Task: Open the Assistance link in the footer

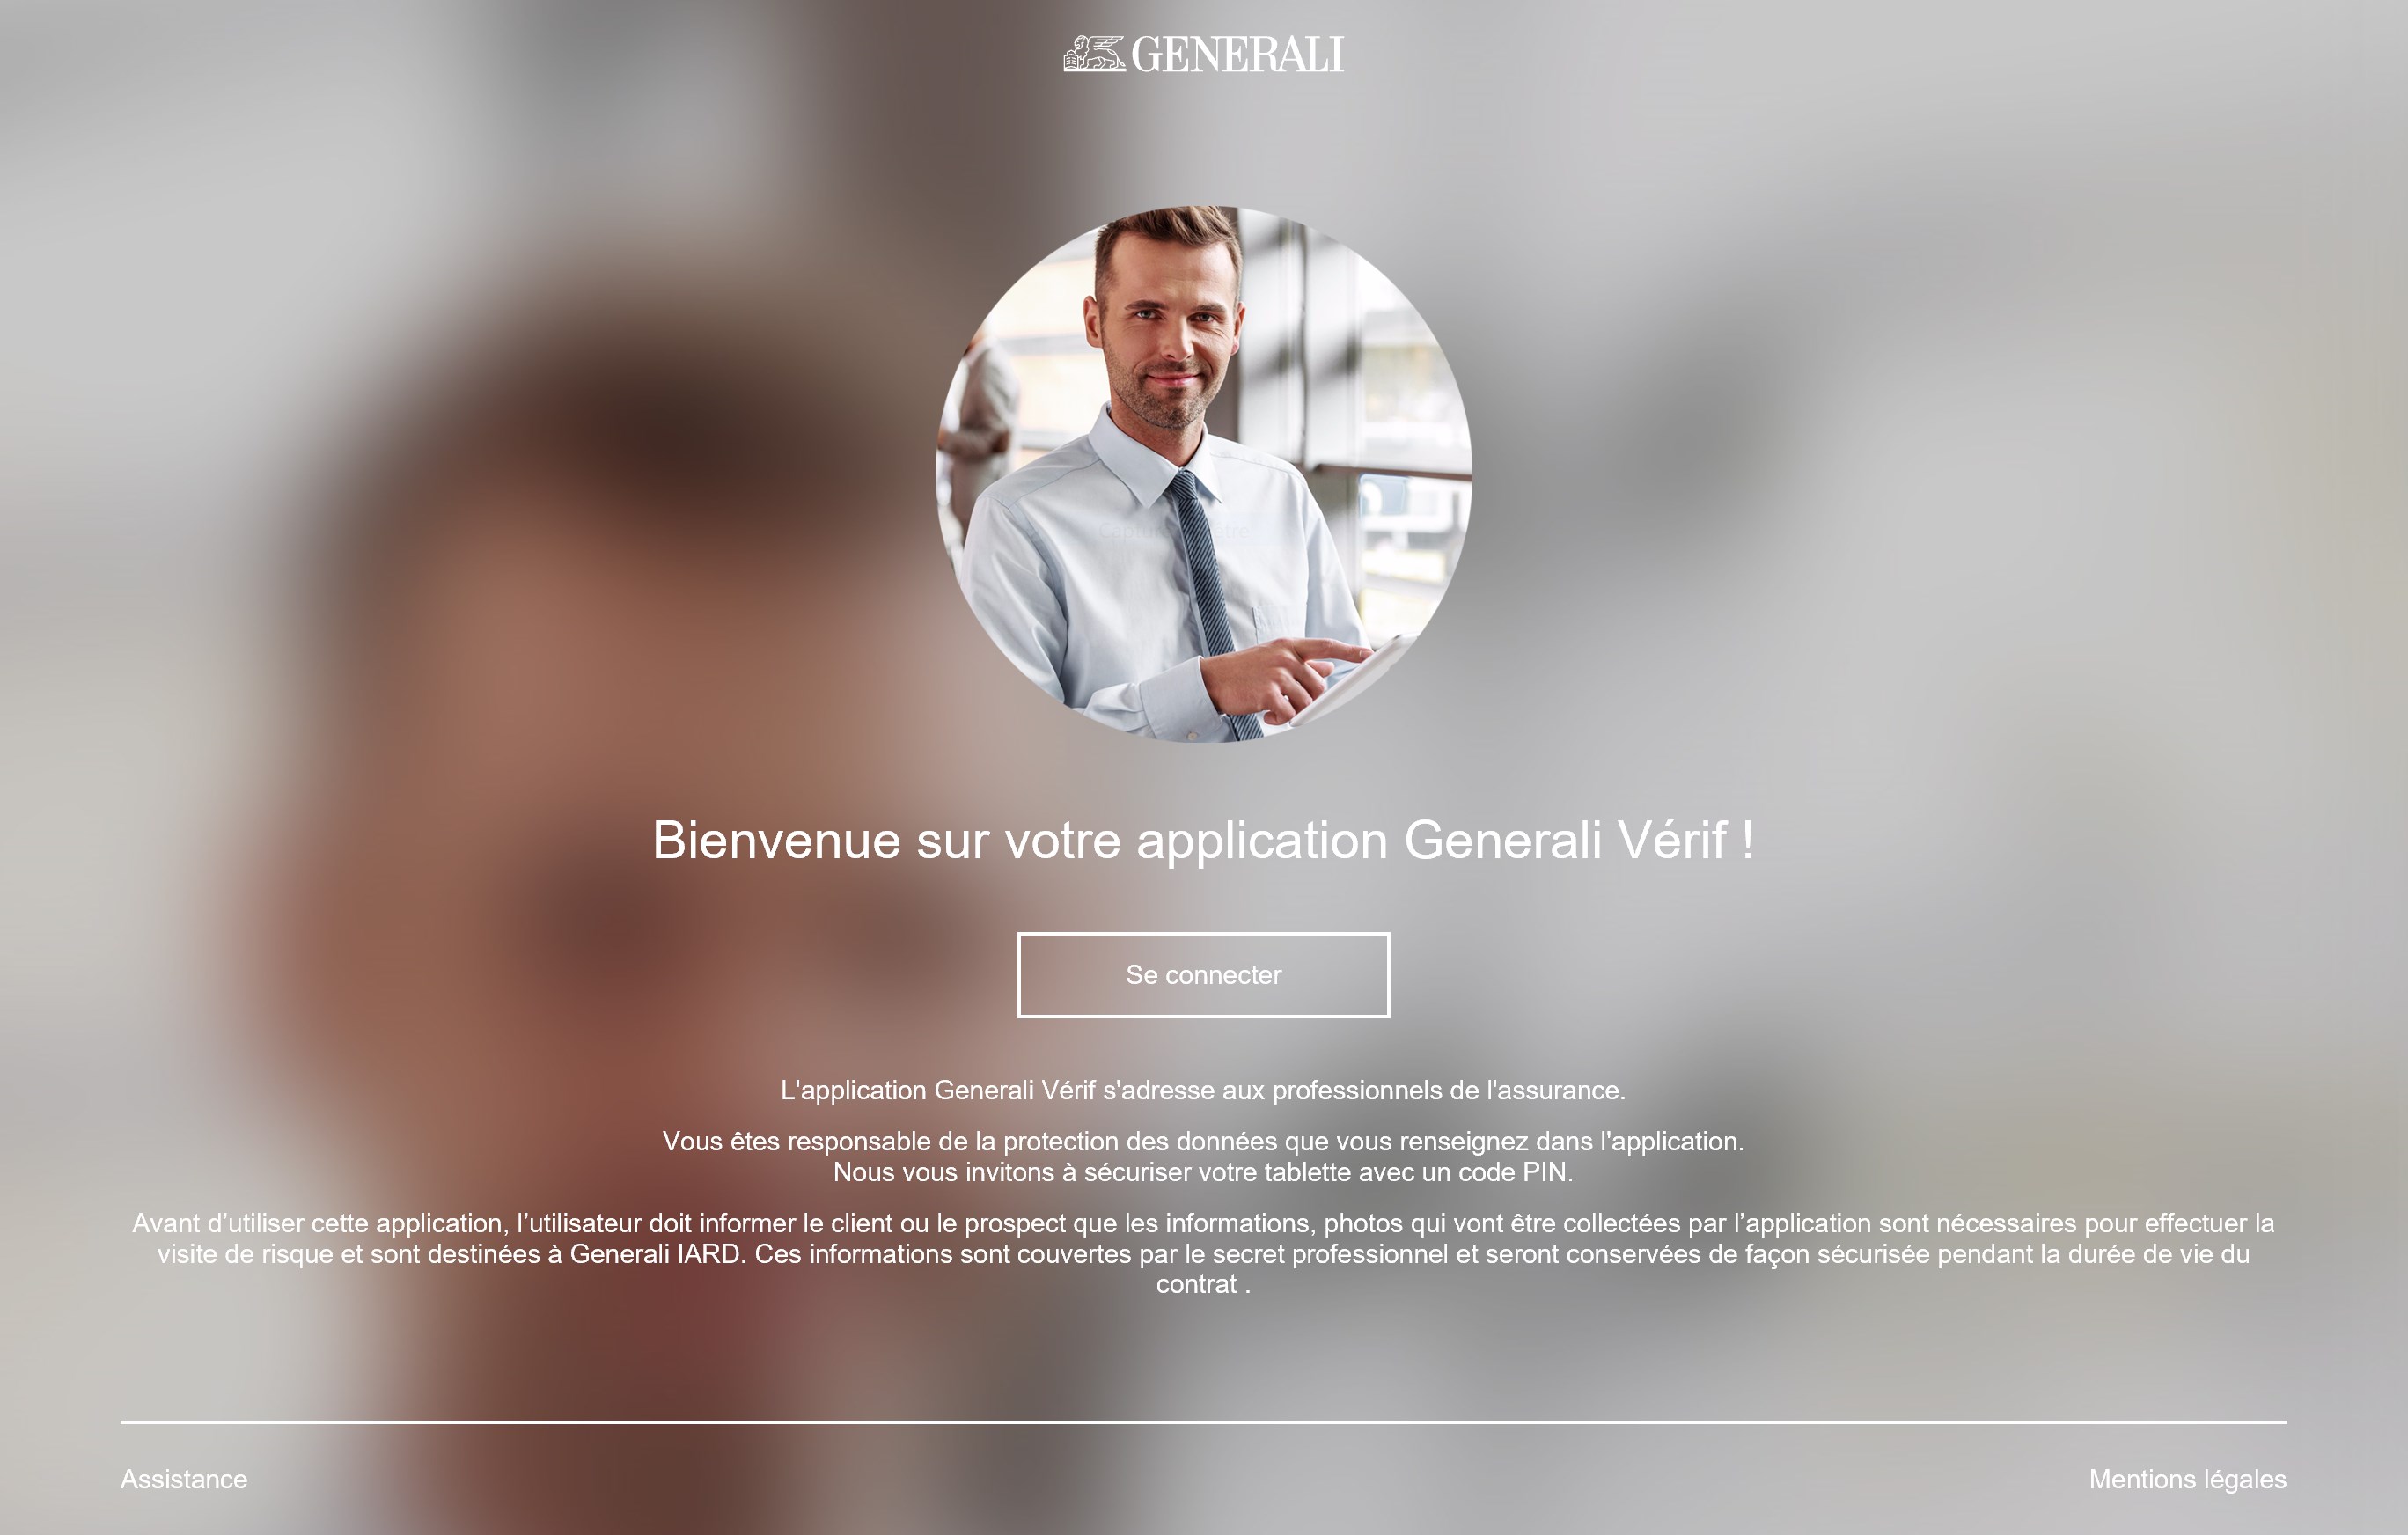Action: pos(184,1479)
